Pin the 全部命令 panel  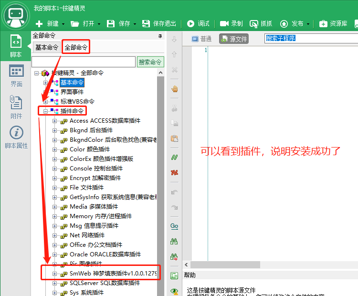[160, 36]
